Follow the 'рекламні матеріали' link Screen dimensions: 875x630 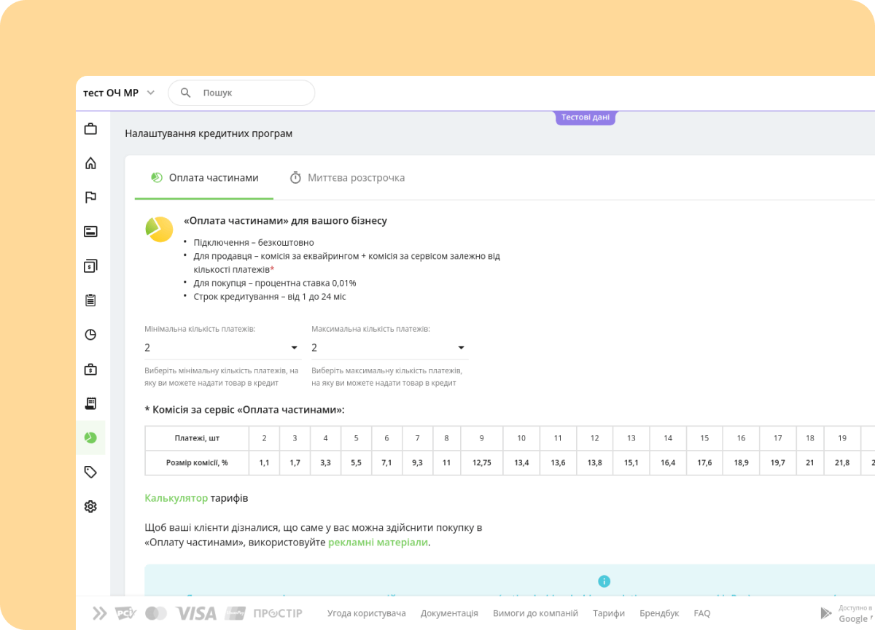click(x=378, y=542)
